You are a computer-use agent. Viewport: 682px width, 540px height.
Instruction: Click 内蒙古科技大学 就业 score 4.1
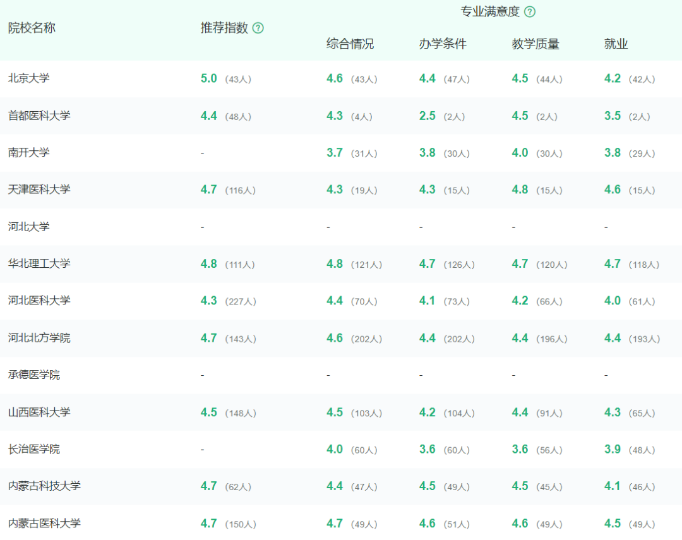coord(613,486)
